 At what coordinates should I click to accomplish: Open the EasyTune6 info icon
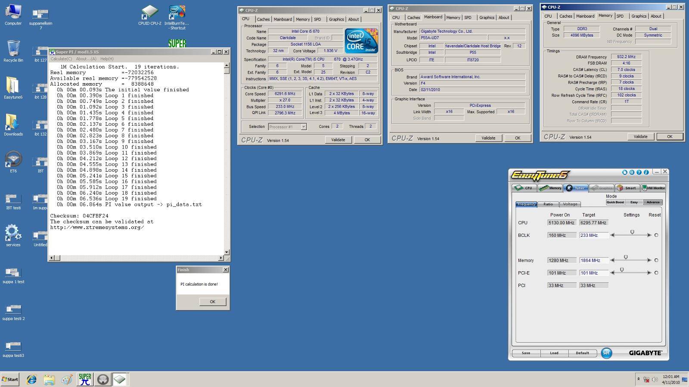point(646,172)
